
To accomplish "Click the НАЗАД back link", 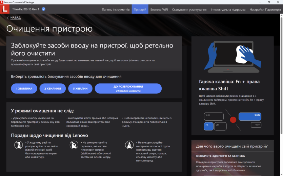I will pyautogui.click(x=16, y=18).
